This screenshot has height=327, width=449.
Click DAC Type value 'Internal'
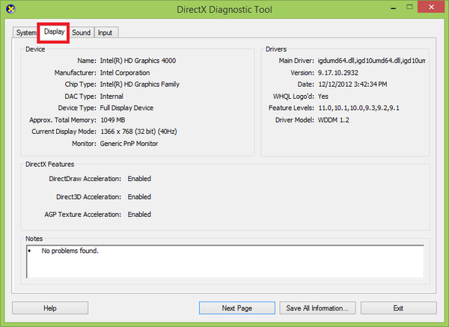coord(112,97)
